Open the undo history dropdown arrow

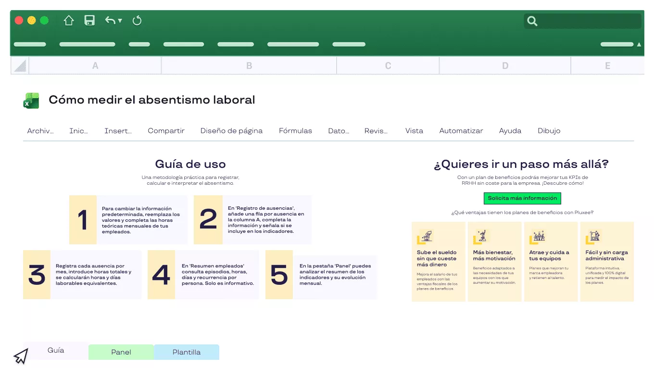pos(120,21)
